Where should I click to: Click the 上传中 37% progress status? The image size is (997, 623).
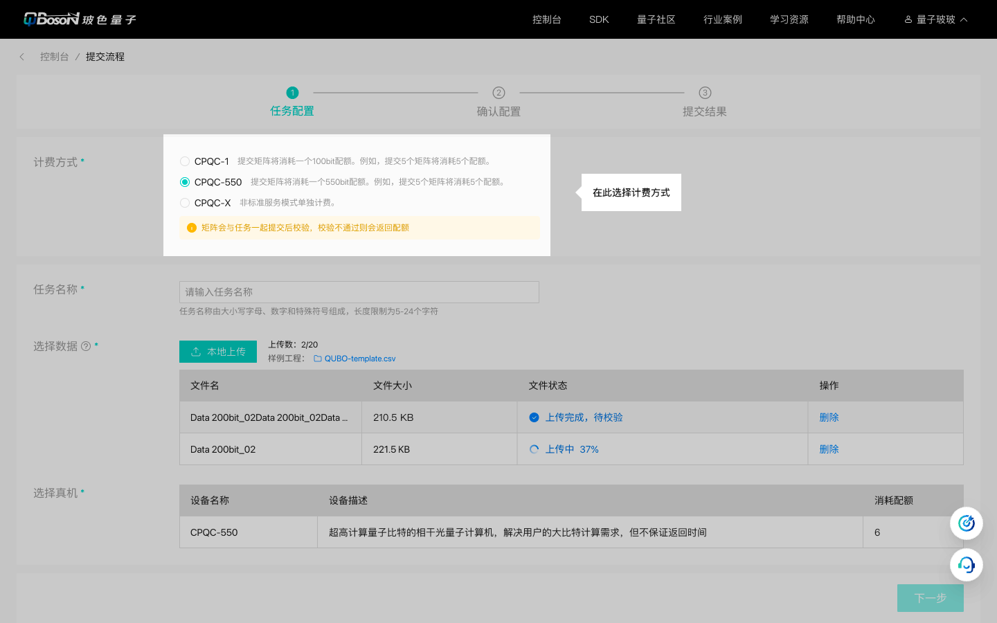click(x=572, y=449)
